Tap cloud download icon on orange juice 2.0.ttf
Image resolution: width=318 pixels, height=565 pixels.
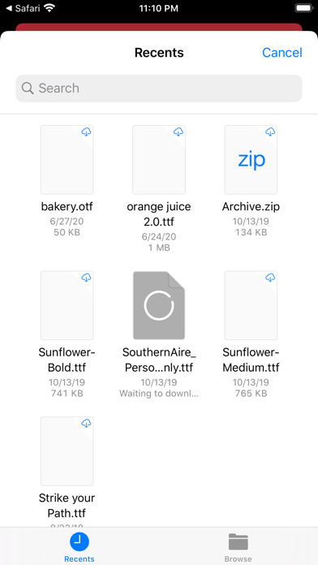(x=178, y=132)
